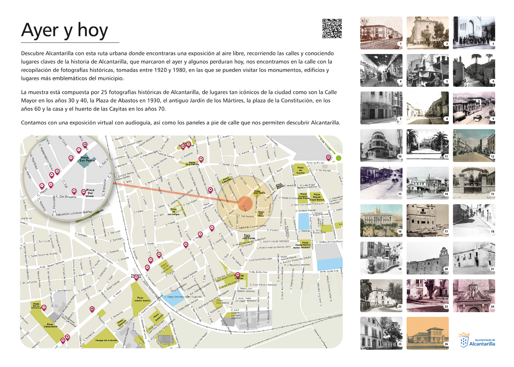Open historical photo thumbnail number 12
Screen dimensions: 514x367
(x=474, y=146)
